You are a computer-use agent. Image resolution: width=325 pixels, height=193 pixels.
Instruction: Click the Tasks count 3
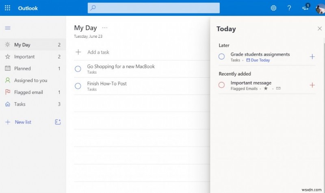[59, 104]
